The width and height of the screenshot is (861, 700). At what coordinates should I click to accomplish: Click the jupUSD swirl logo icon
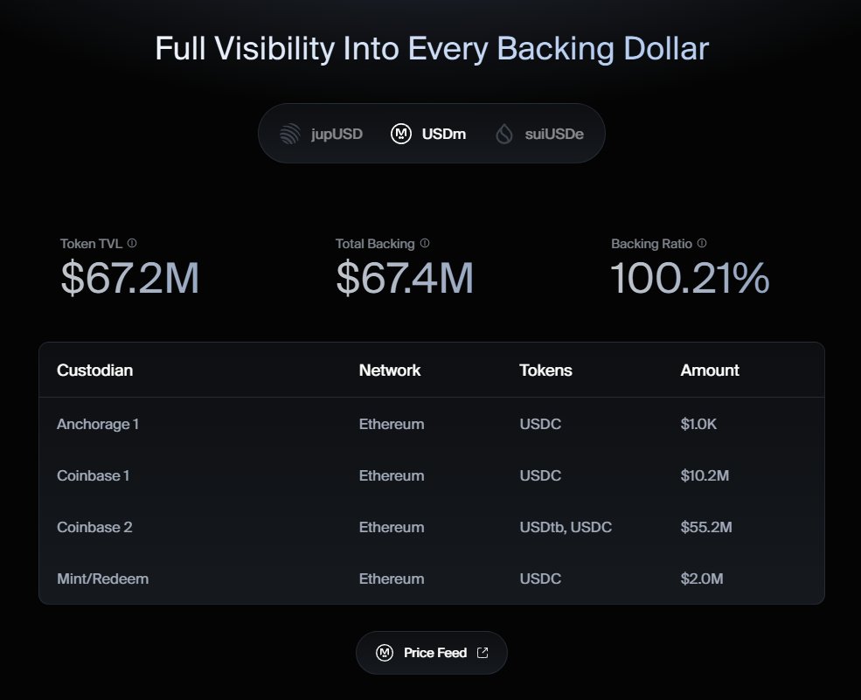(x=290, y=134)
